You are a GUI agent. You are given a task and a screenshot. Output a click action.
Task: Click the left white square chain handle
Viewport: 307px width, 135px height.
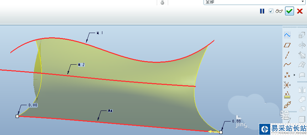point(17,116)
